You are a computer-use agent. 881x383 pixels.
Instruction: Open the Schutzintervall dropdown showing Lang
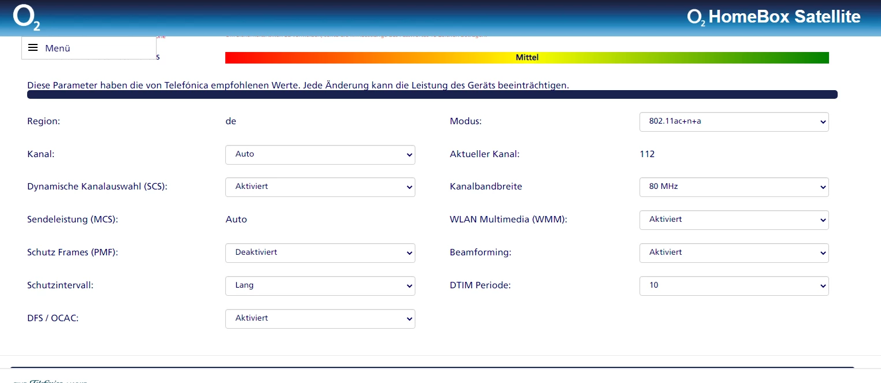click(320, 286)
